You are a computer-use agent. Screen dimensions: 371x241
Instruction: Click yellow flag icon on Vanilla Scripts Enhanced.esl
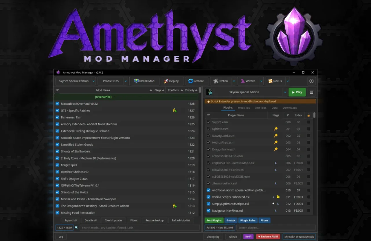pos(278,197)
